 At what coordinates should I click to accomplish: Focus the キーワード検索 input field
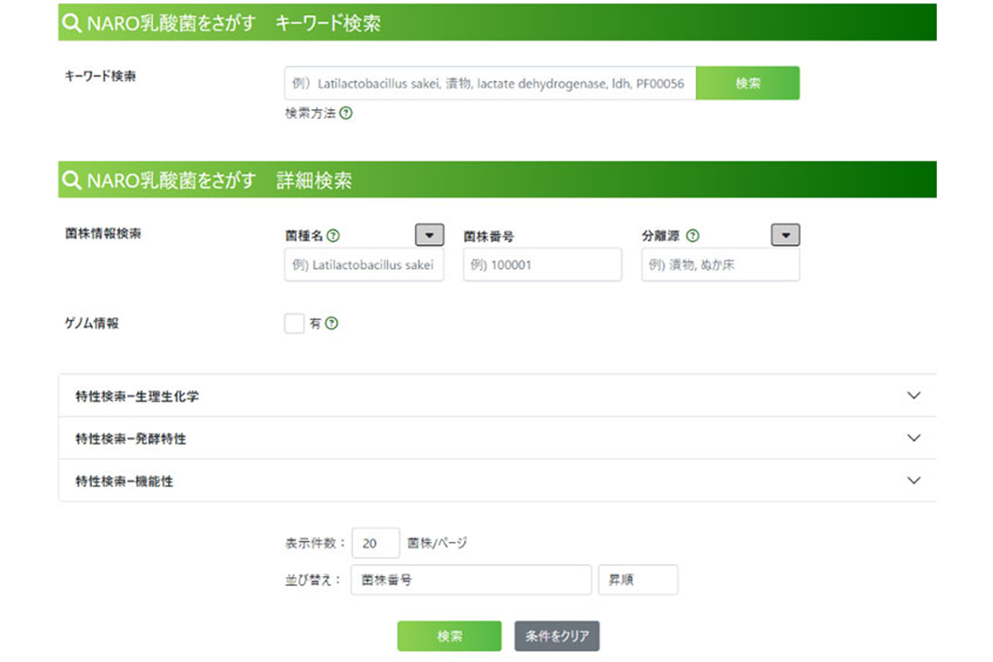[490, 84]
